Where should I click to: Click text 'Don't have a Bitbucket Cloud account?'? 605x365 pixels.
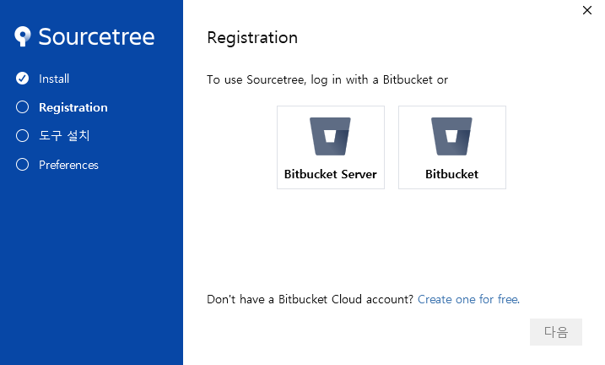[311, 299]
